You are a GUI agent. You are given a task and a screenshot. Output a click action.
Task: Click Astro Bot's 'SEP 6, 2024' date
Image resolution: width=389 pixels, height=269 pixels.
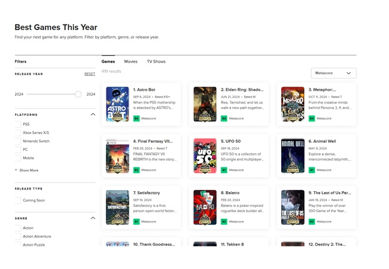[142, 97]
